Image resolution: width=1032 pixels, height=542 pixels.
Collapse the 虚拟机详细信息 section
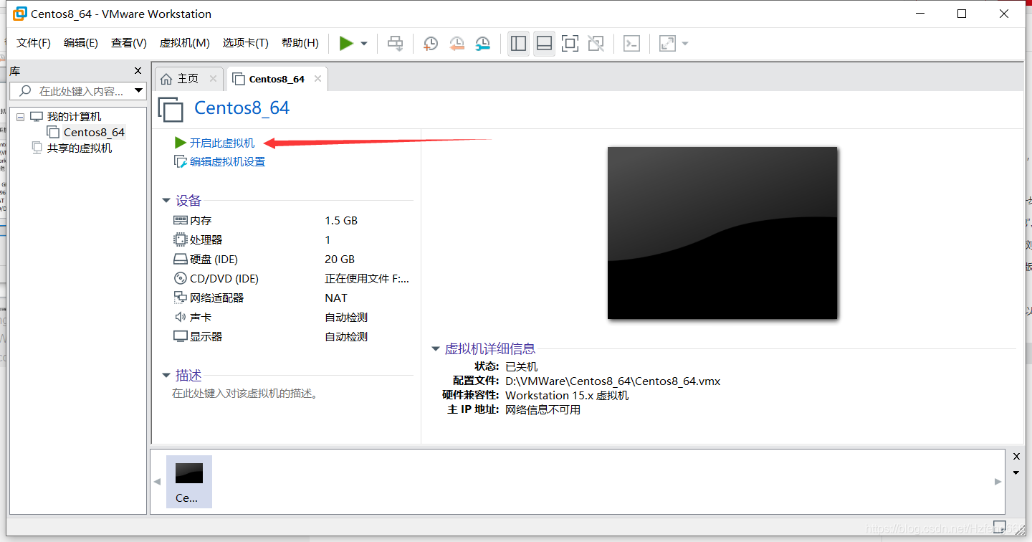coord(435,349)
